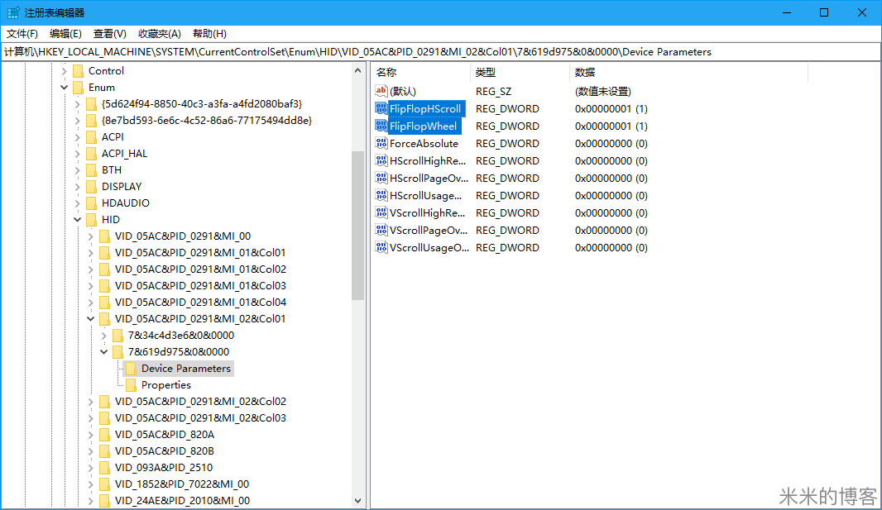Click the tree pane scroll-down arrow
This screenshot has height=510, width=882.
pos(357,501)
